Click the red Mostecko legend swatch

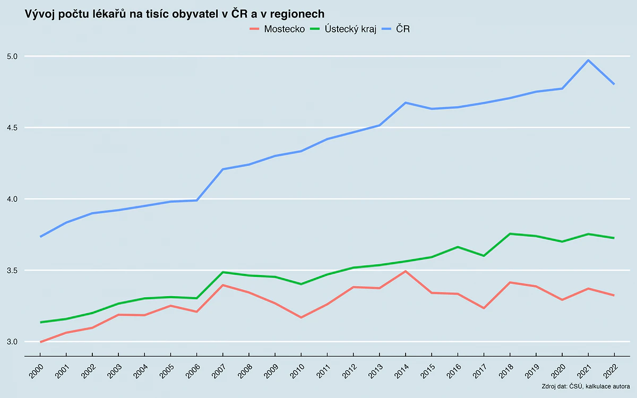tap(255, 29)
